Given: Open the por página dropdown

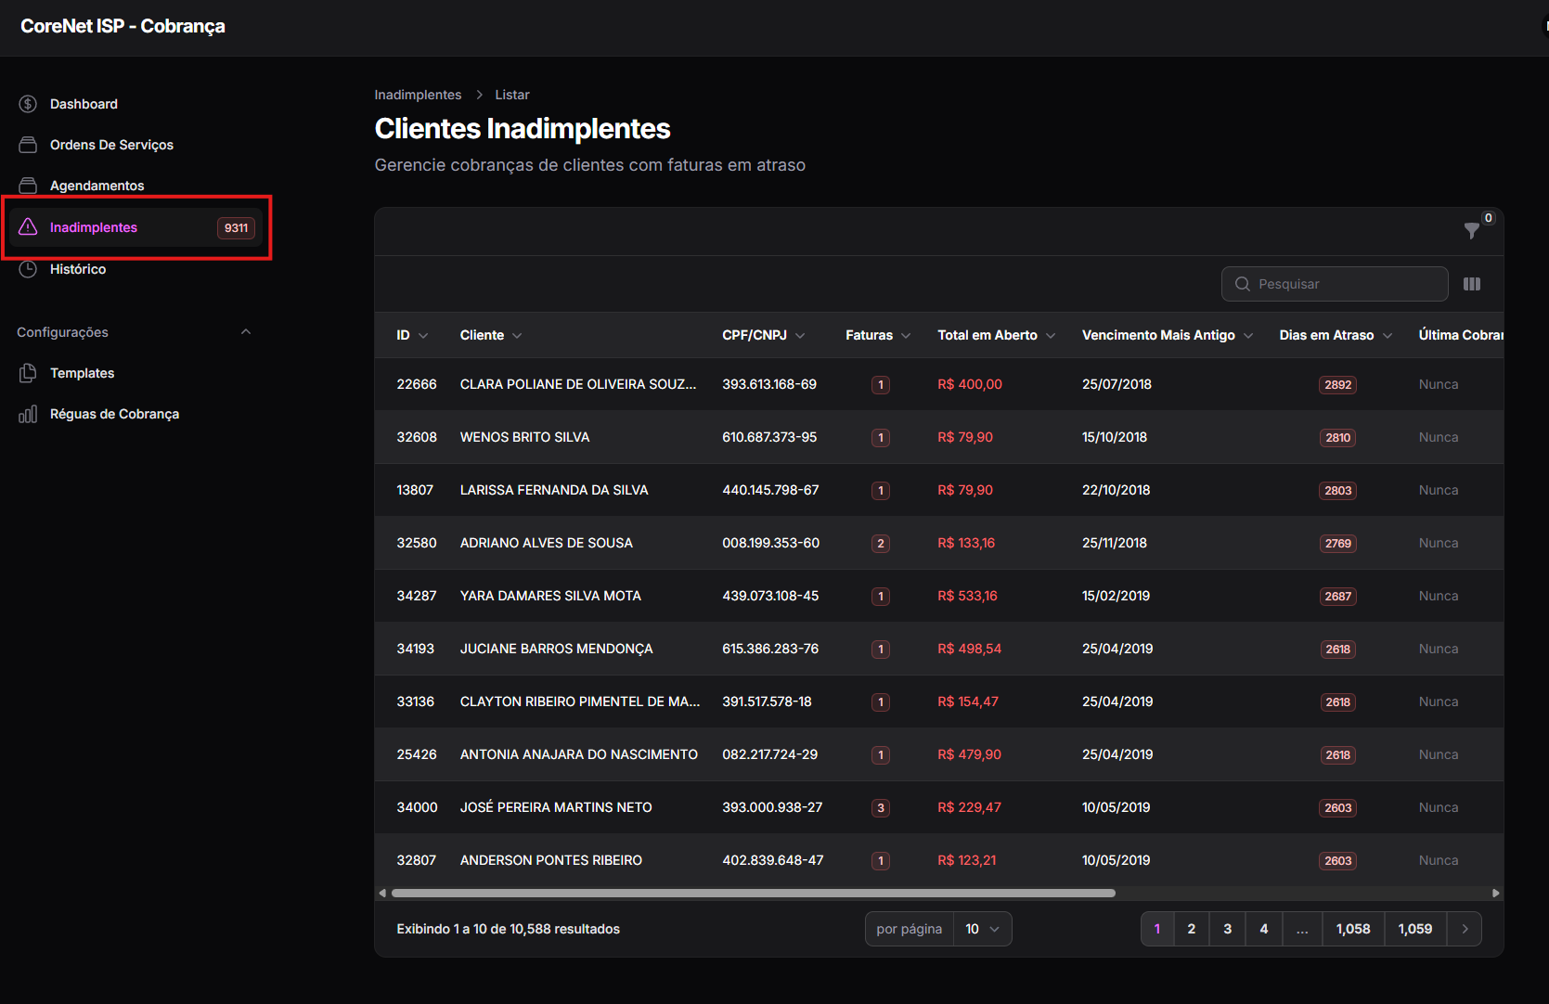Looking at the screenshot, I should click(983, 929).
